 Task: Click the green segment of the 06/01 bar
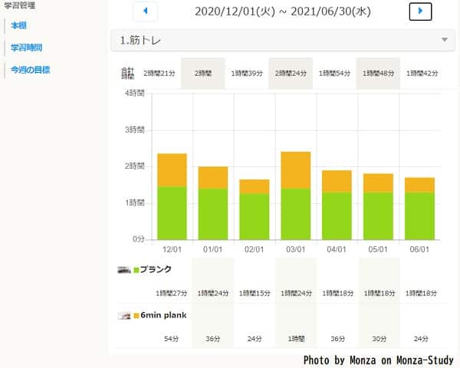click(x=419, y=215)
